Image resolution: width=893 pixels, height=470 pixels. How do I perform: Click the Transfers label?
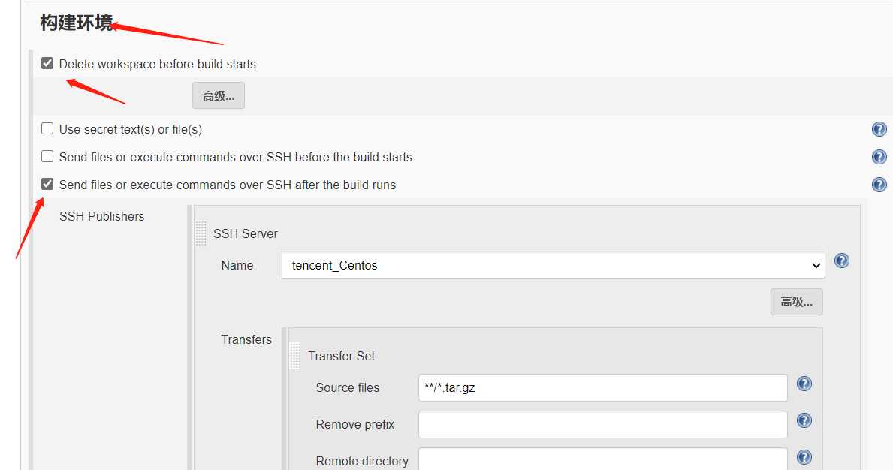[246, 339]
